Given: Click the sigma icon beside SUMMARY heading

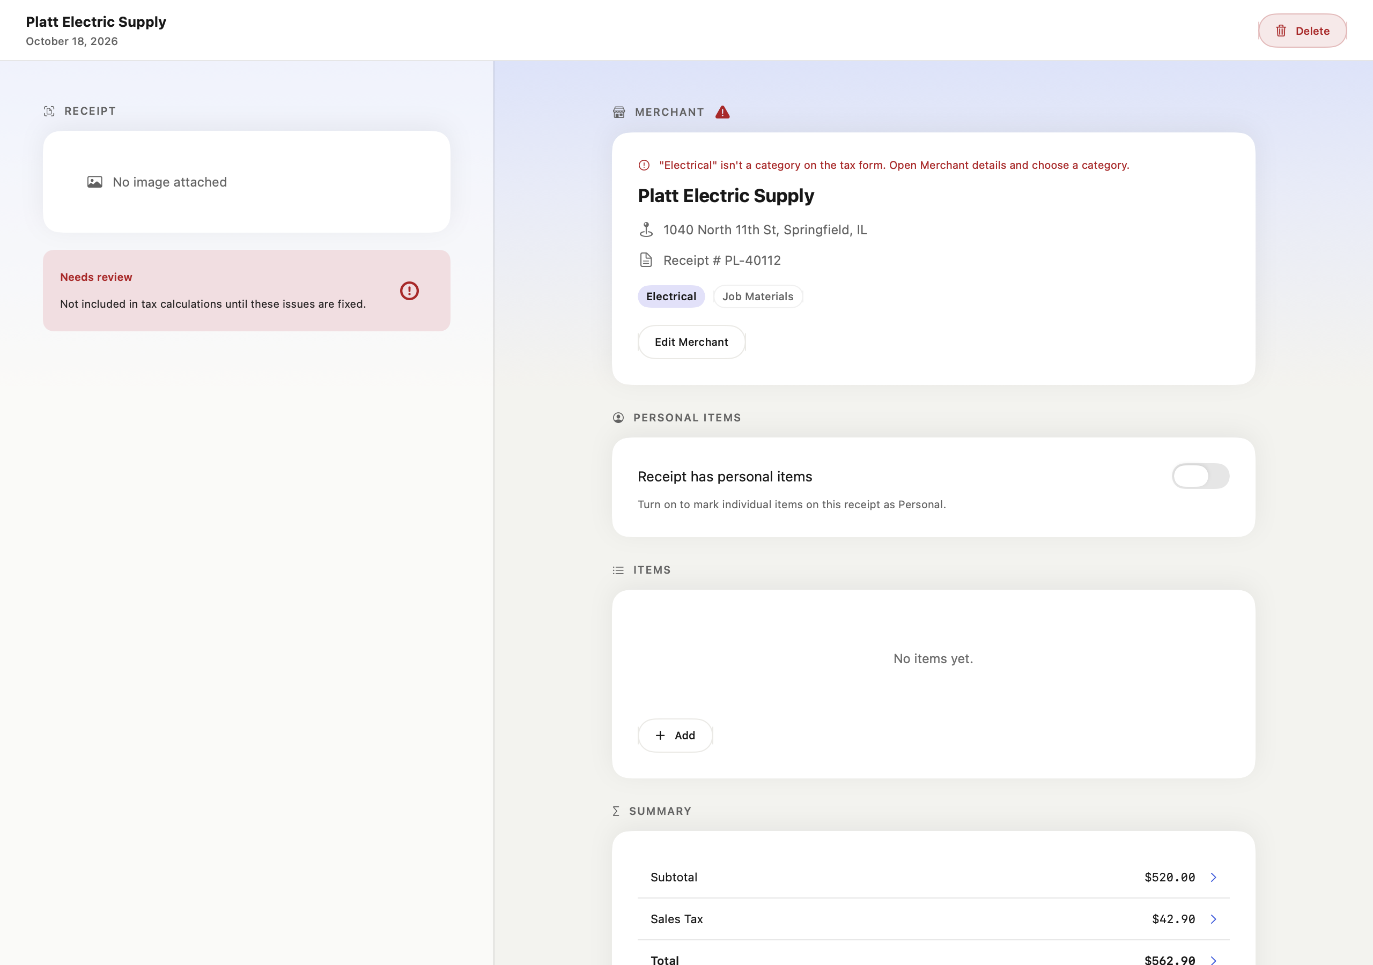Looking at the screenshot, I should [616, 811].
